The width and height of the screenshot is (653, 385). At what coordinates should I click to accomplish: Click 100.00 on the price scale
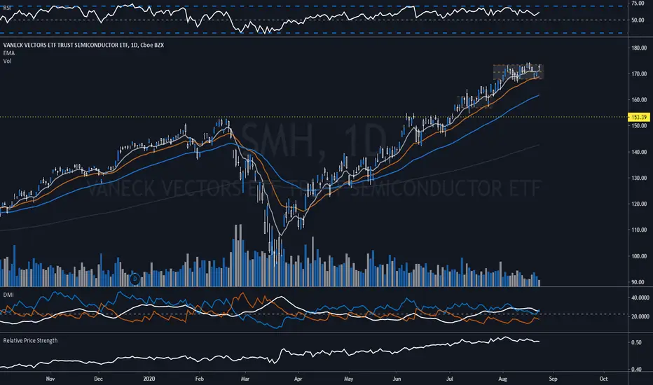click(x=639, y=256)
